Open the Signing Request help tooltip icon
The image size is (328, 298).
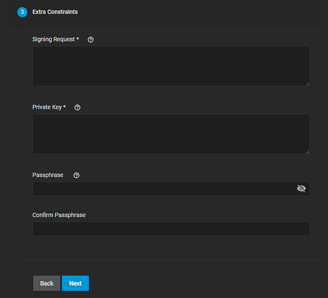point(91,40)
